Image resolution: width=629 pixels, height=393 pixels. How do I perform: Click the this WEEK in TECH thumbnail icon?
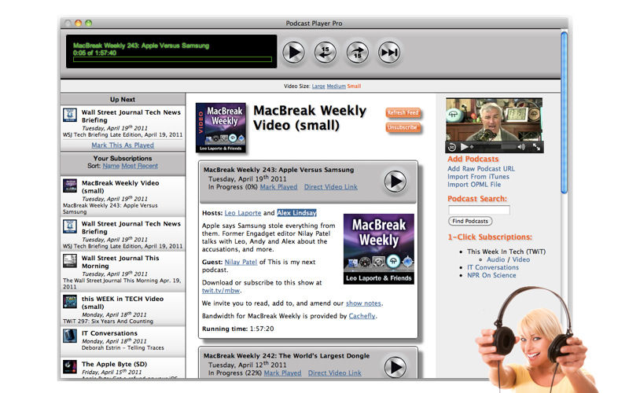click(70, 302)
